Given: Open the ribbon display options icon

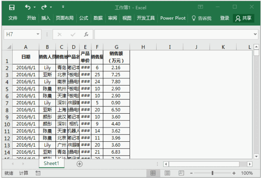Looking at the screenshot, I should point(200,7).
